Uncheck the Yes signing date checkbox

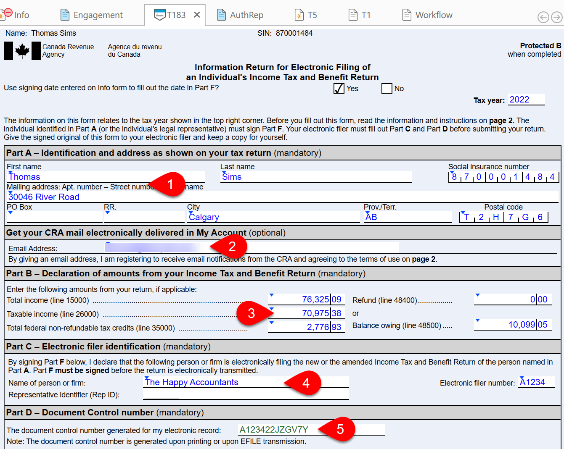pyautogui.click(x=339, y=89)
